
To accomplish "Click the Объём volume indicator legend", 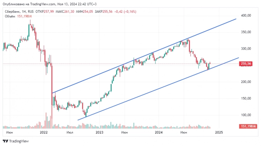I will coord(9,16).
